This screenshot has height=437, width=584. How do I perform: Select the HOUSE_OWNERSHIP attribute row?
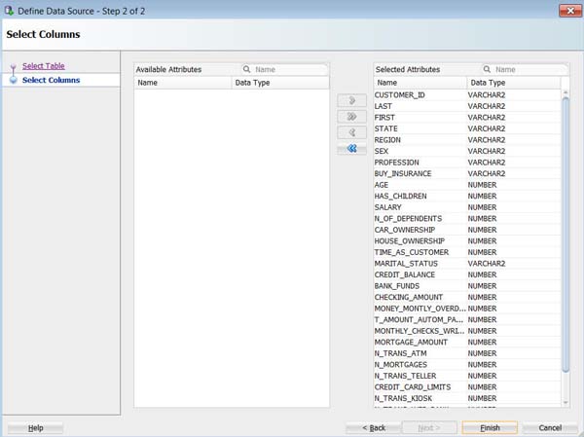pyautogui.click(x=467, y=241)
